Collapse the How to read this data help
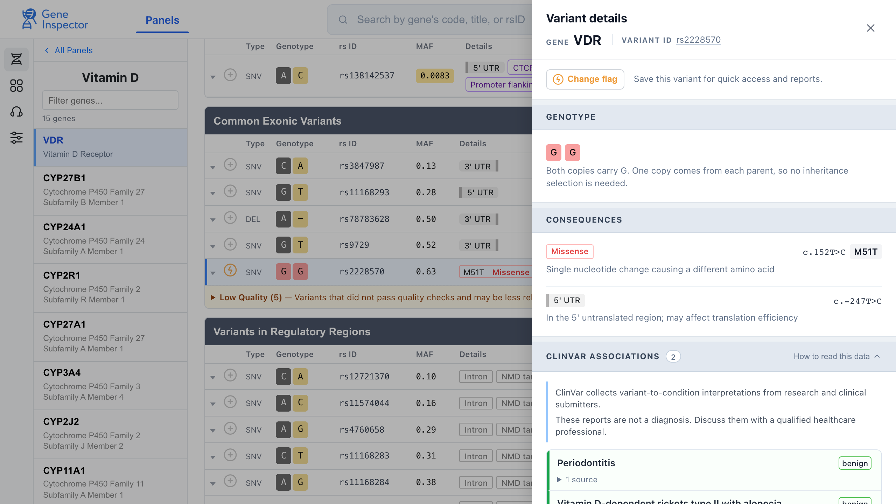 click(837, 356)
